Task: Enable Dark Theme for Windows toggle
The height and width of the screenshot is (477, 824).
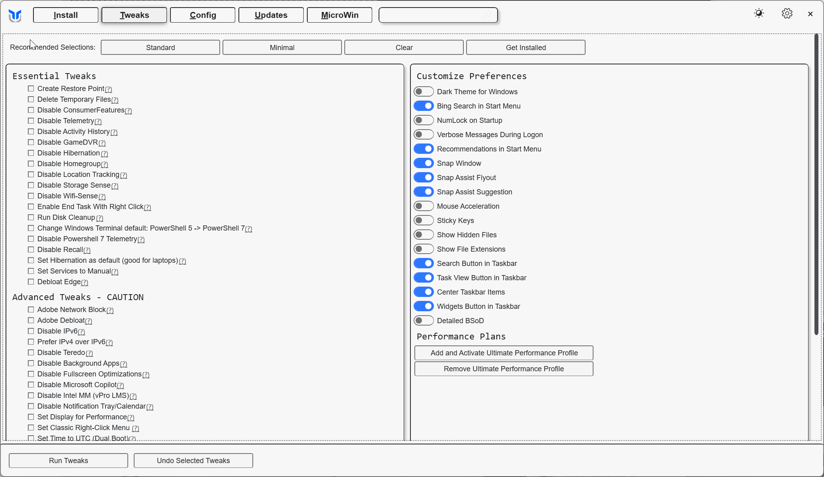Action: click(424, 92)
